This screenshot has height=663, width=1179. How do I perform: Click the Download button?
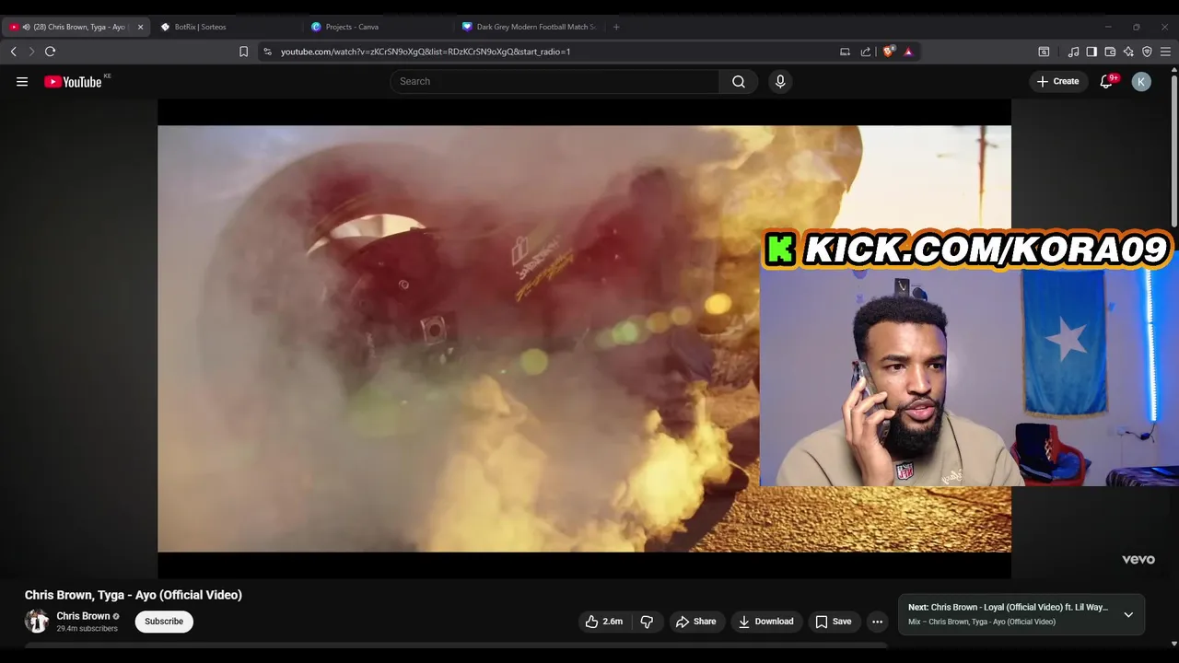pyautogui.click(x=765, y=622)
